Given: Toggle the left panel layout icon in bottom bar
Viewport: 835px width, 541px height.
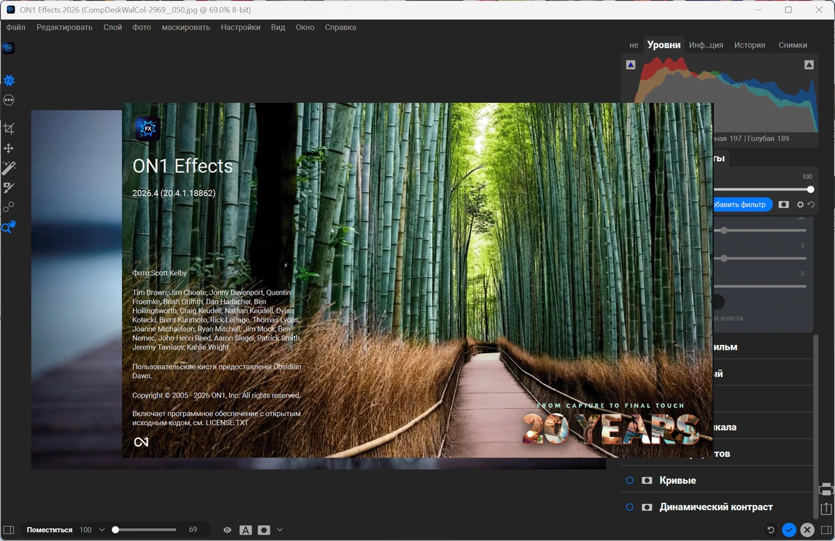Looking at the screenshot, I should pos(9,530).
